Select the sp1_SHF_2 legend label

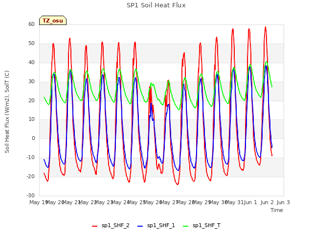tap(115, 226)
